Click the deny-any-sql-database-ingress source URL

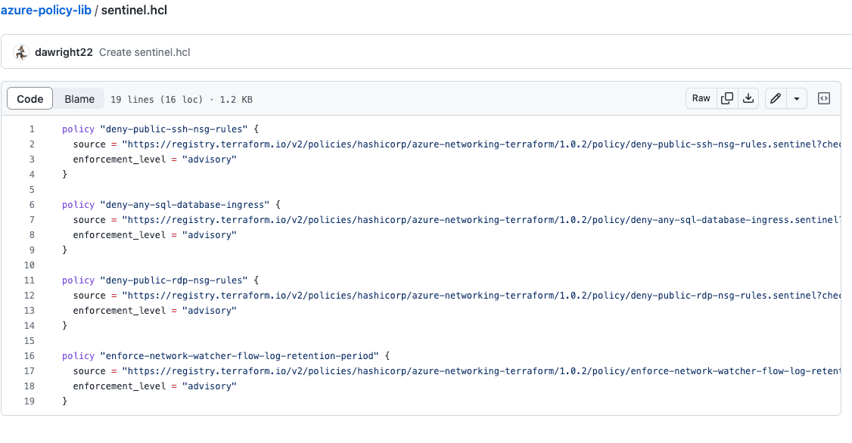pos(481,220)
